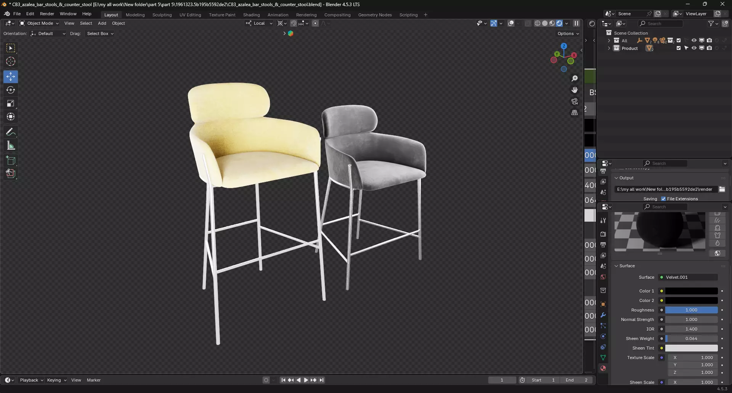The image size is (732, 393).
Task: Open the Render menu
Action: tap(47, 14)
